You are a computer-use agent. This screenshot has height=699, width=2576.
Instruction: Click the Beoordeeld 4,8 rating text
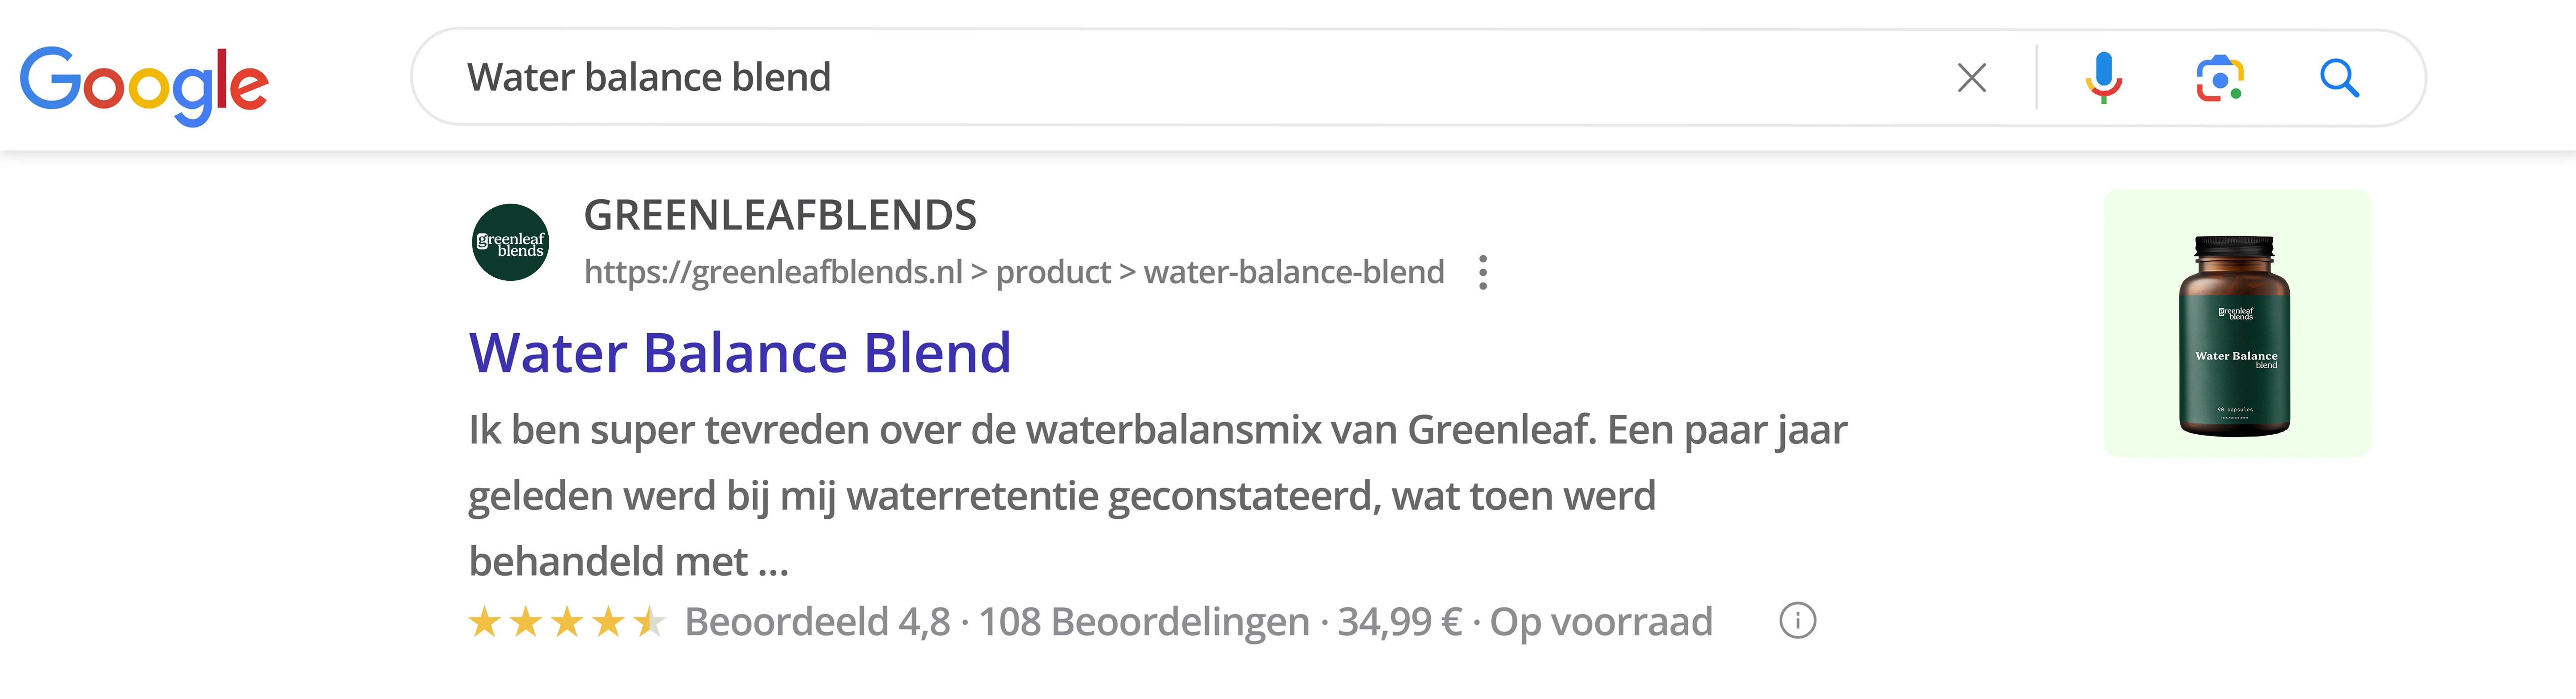click(x=817, y=622)
